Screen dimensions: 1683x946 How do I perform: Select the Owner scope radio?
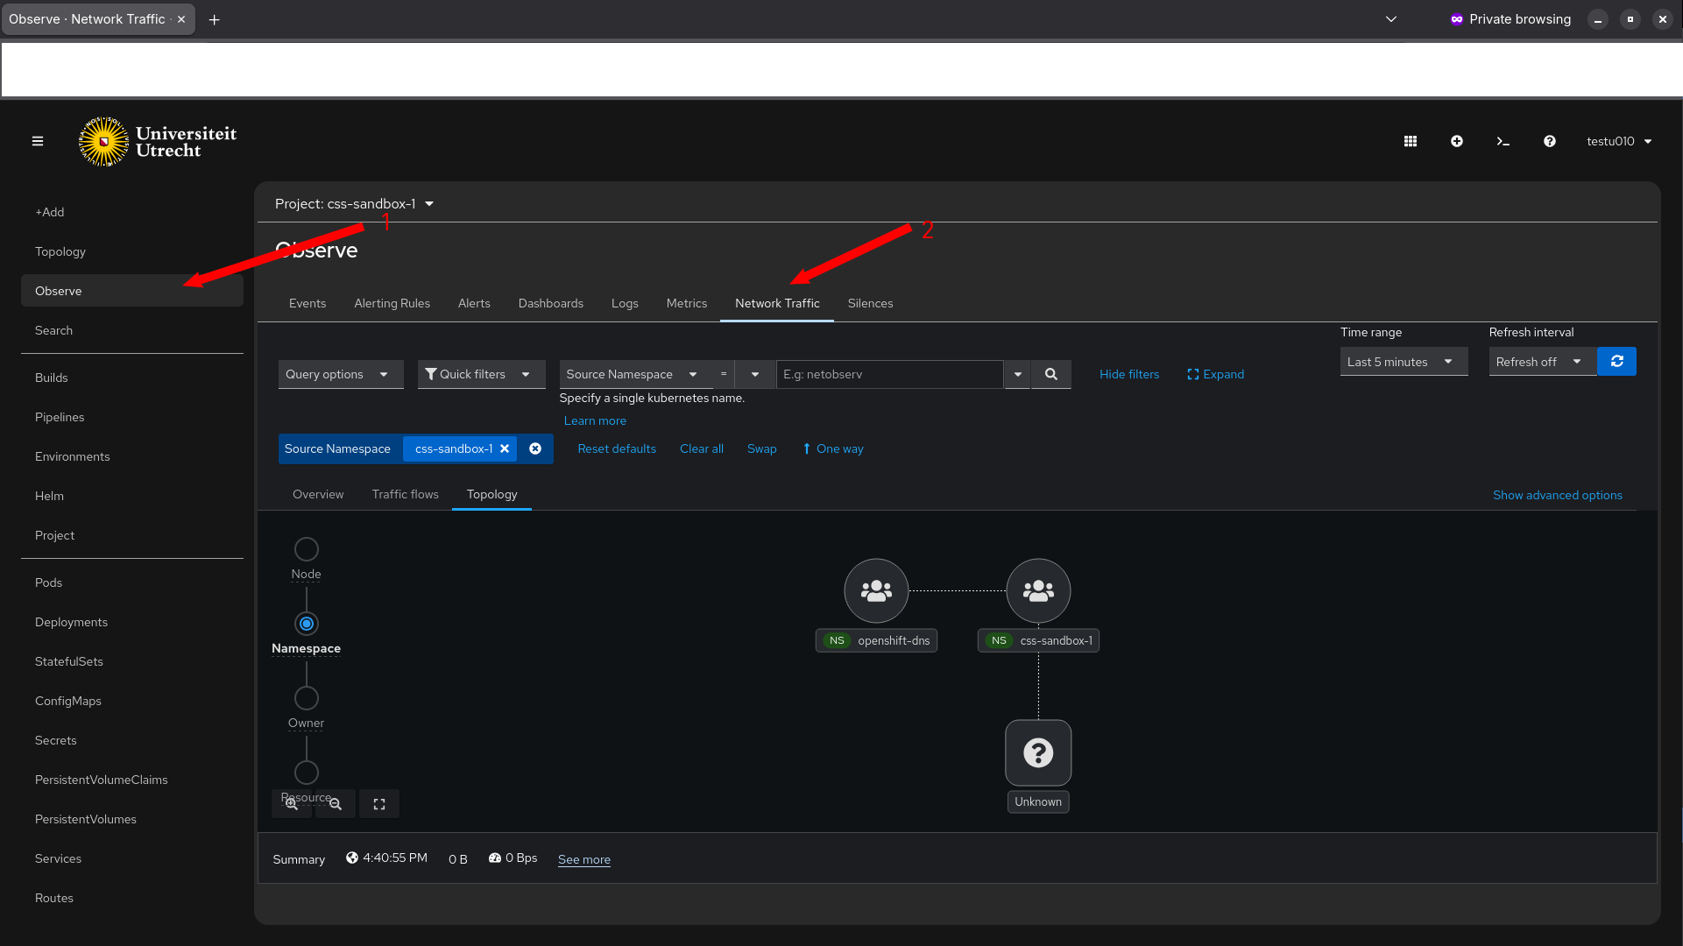(x=307, y=698)
